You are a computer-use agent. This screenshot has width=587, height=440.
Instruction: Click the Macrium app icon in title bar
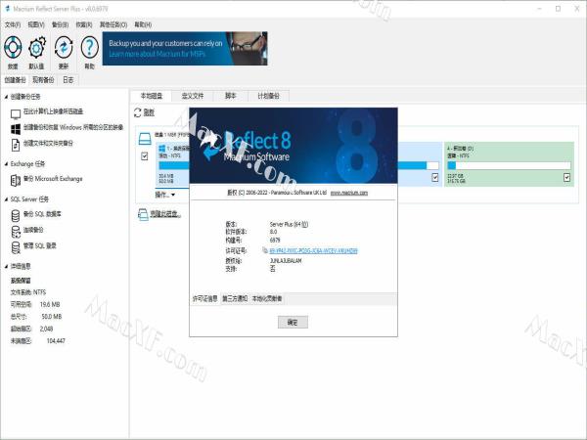pos(7,8)
